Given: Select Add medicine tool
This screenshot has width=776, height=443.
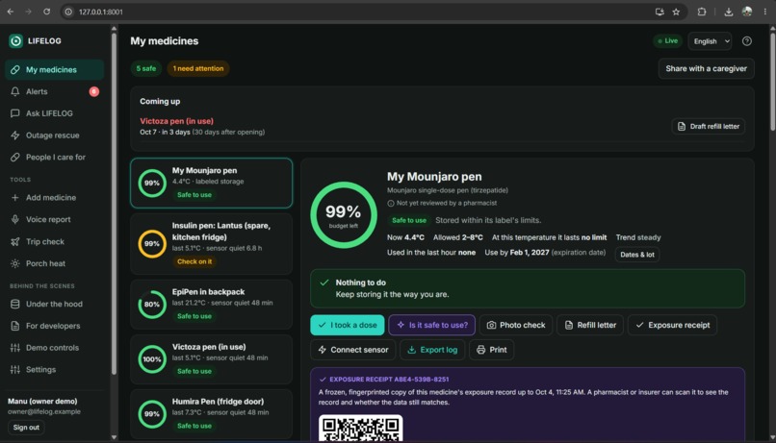Looking at the screenshot, I should coord(55,198).
